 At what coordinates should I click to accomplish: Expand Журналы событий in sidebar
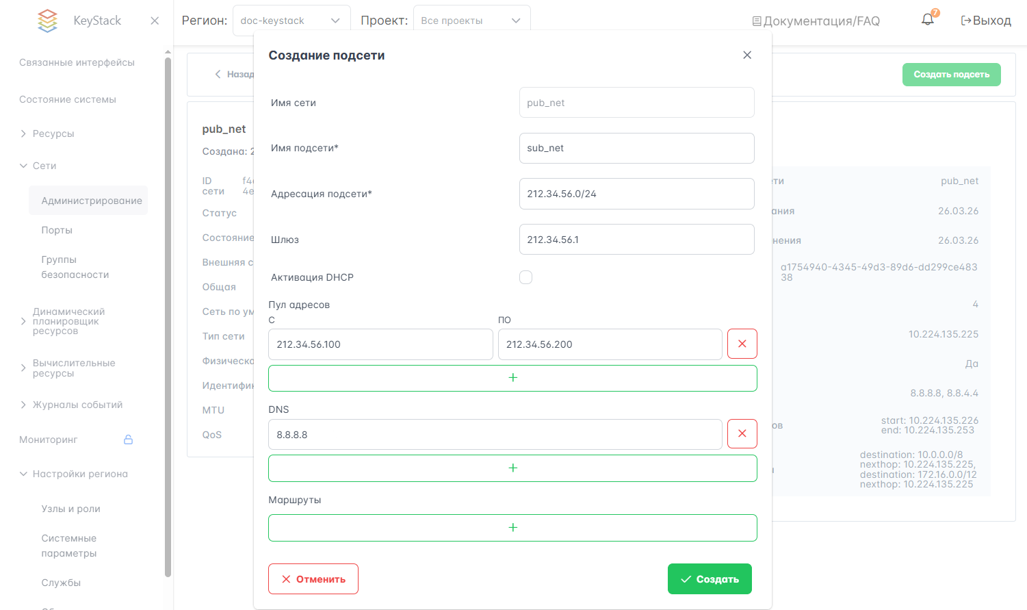click(x=77, y=405)
